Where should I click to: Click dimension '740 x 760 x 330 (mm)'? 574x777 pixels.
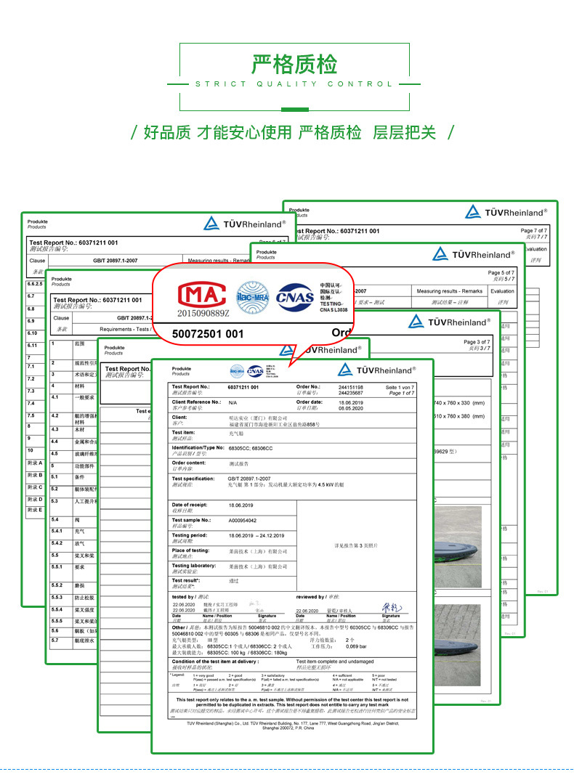(x=459, y=403)
